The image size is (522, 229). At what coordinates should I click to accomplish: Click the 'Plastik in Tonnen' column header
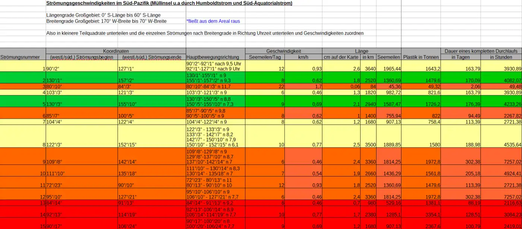pyautogui.click(x=421, y=57)
